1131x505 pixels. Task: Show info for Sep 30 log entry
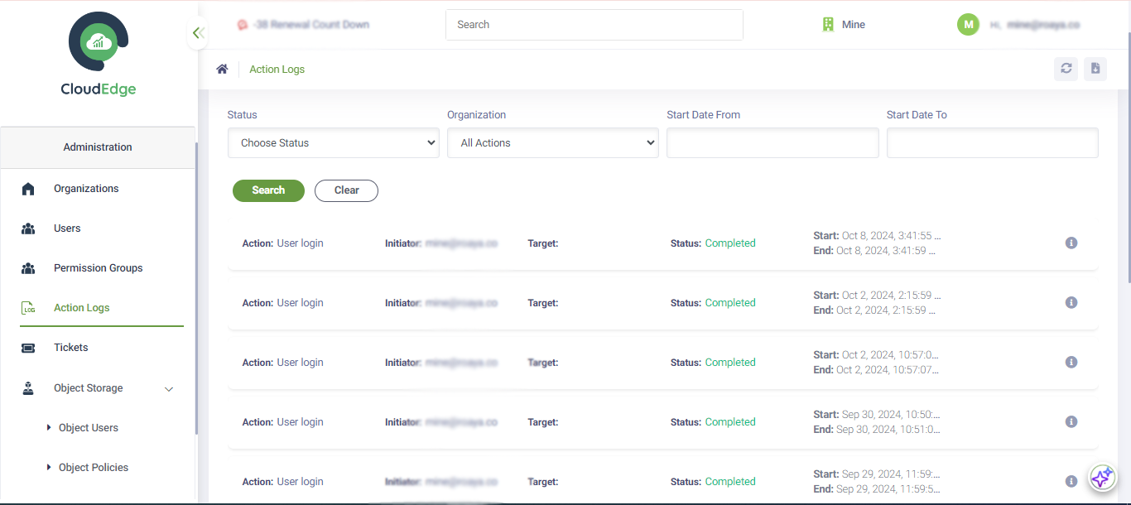coord(1071,422)
